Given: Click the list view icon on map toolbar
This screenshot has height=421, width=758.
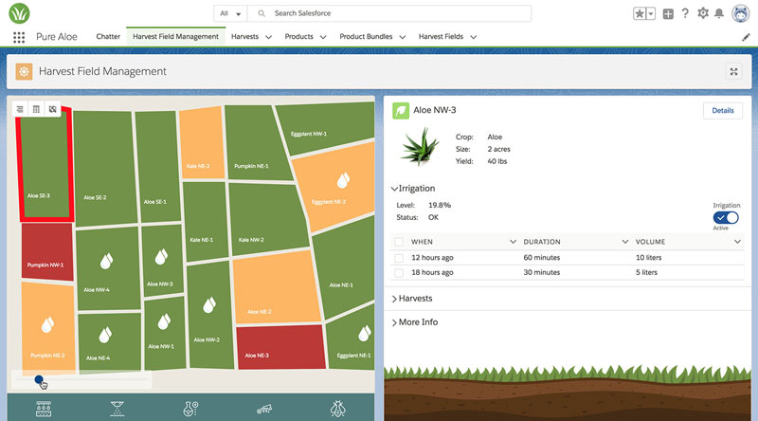Looking at the screenshot, I should pos(20,109).
